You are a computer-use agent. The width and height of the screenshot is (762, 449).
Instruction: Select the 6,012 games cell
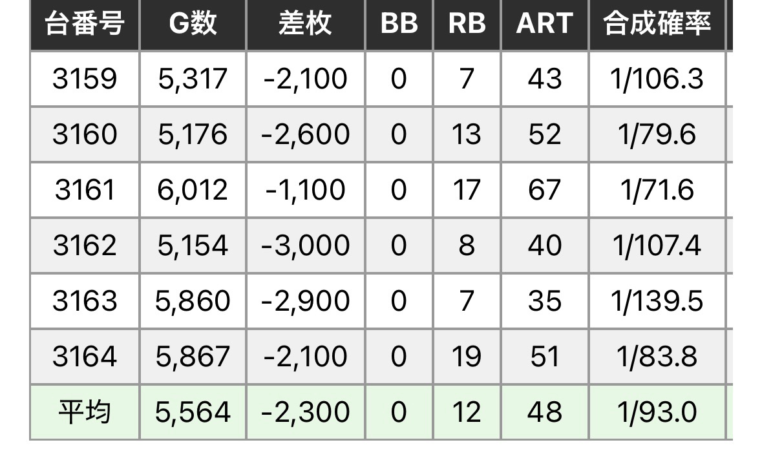click(193, 191)
